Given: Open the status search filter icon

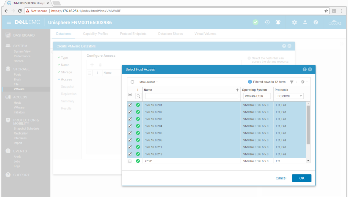Looking at the screenshot, I should (x=138, y=96).
